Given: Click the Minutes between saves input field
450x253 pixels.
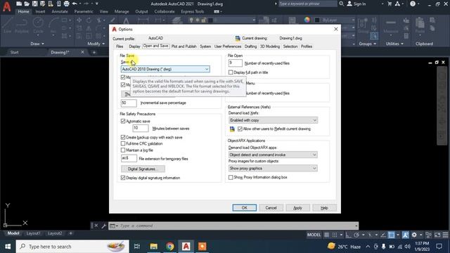Looking at the screenshot, I should [x=141, y=128].
